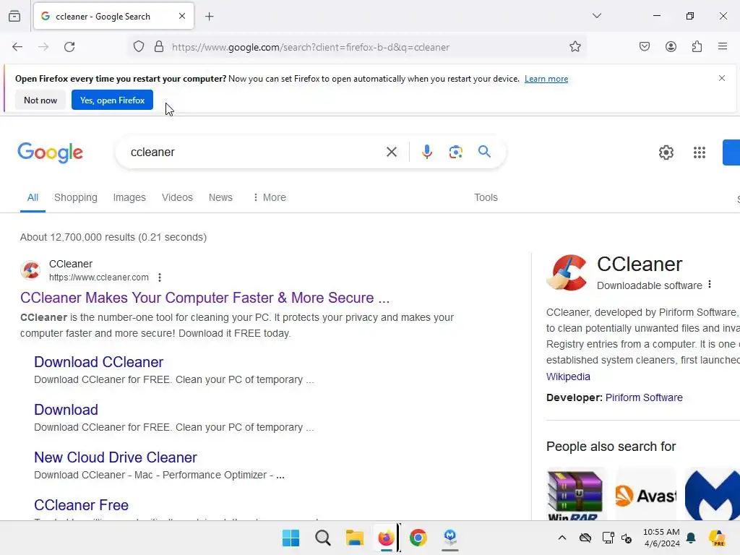
Task: Open the Learn more link
Action: pyautogui.click(x=546, y=79)
